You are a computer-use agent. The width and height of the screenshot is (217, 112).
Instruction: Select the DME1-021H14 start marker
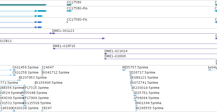pyautogui.click(x=106, y=54)
